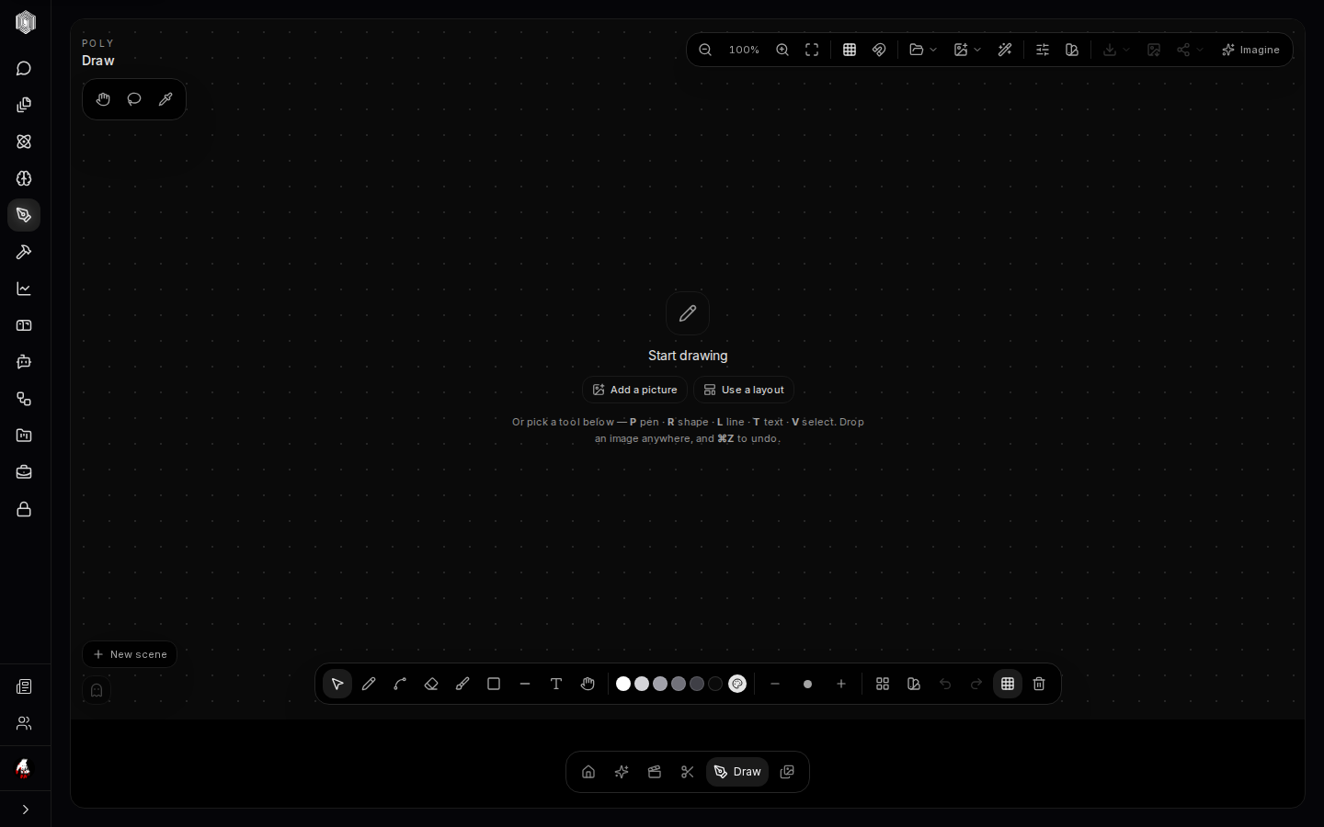Image resolution: width=1324 pixels, height=827 pixels.
Task: Open the atom icon in the left sidebar
Action: click(24, 142)
